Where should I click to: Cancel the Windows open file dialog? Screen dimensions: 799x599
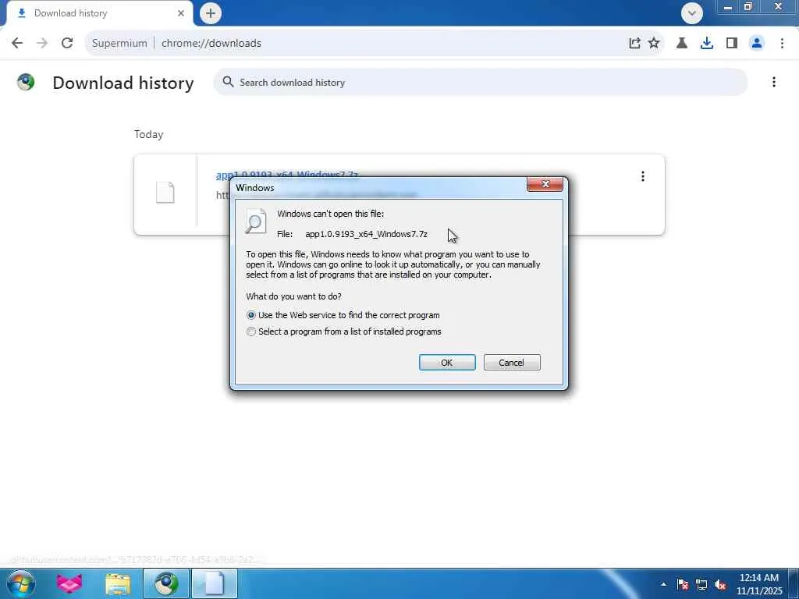pos(512,363)
